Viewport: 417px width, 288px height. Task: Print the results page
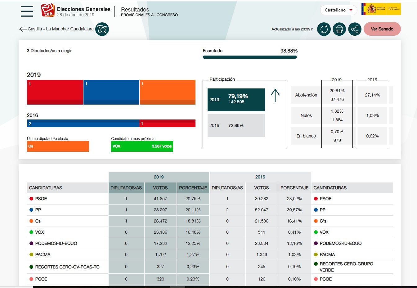339,29
